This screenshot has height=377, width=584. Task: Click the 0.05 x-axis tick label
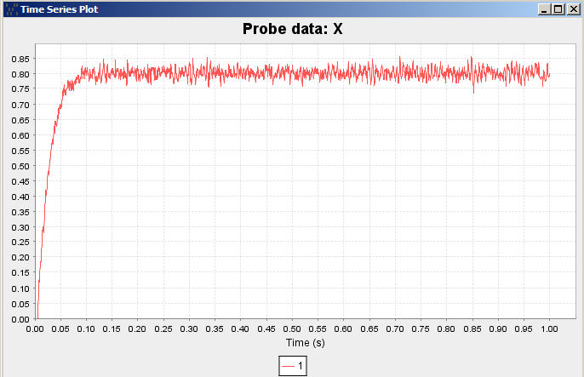(x=60, y=329)
